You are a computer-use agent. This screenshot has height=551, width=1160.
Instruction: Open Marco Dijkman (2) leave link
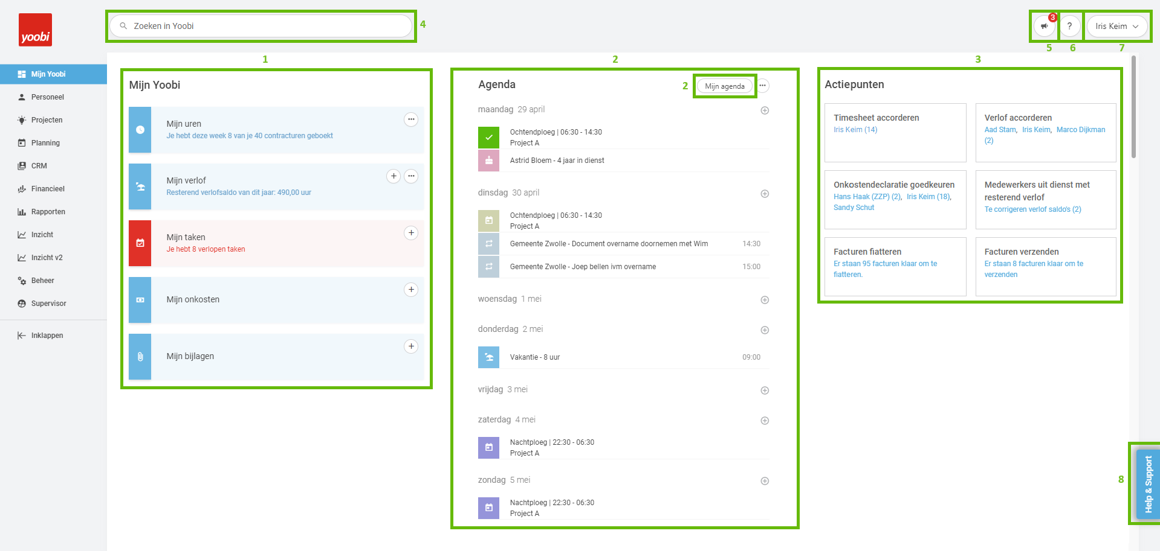[x=1045, y=135]
